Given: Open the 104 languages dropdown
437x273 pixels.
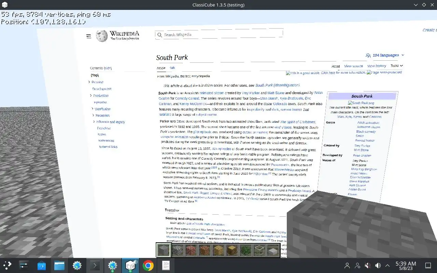Looking at the screenshot, I should point(385,55).
